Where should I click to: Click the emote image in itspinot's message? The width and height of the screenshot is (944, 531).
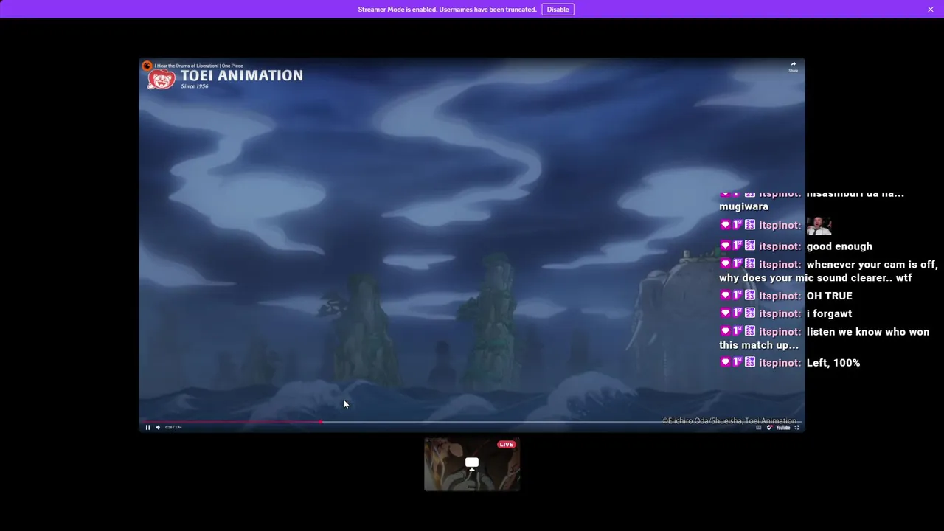click(819, 226)
